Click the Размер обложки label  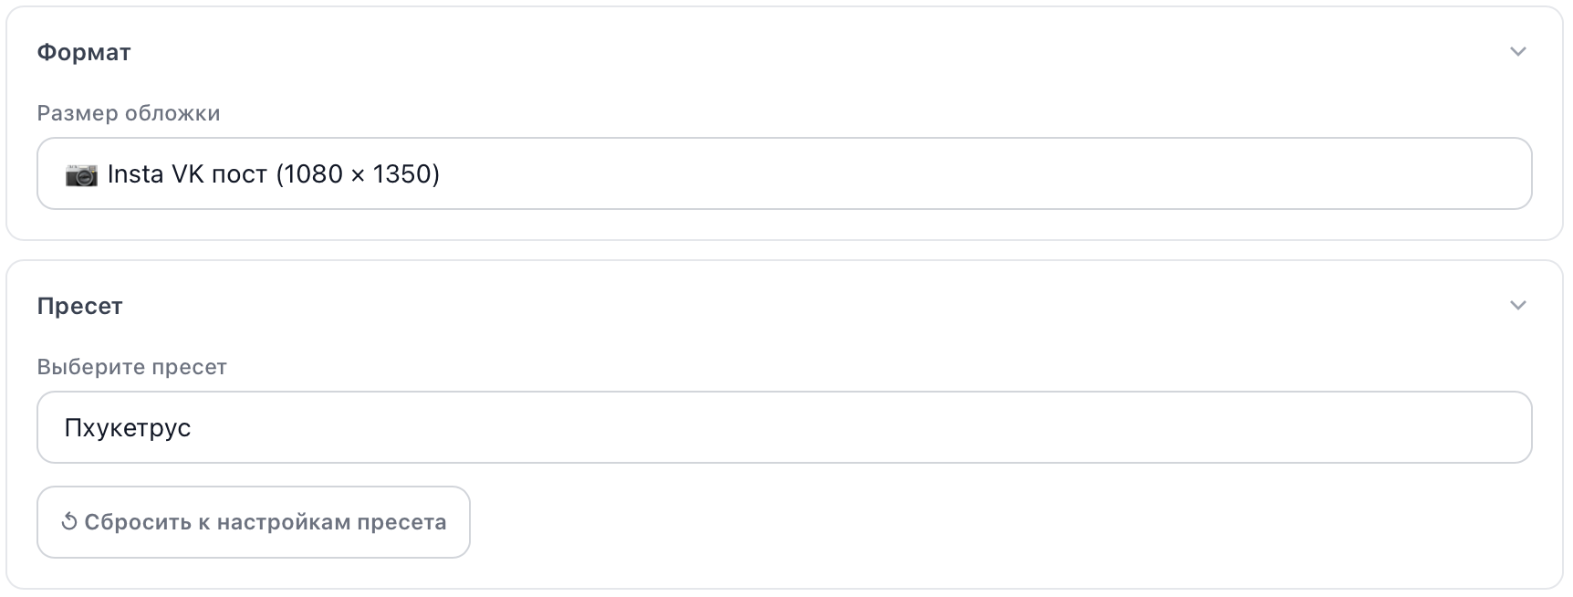coord(129,113)
